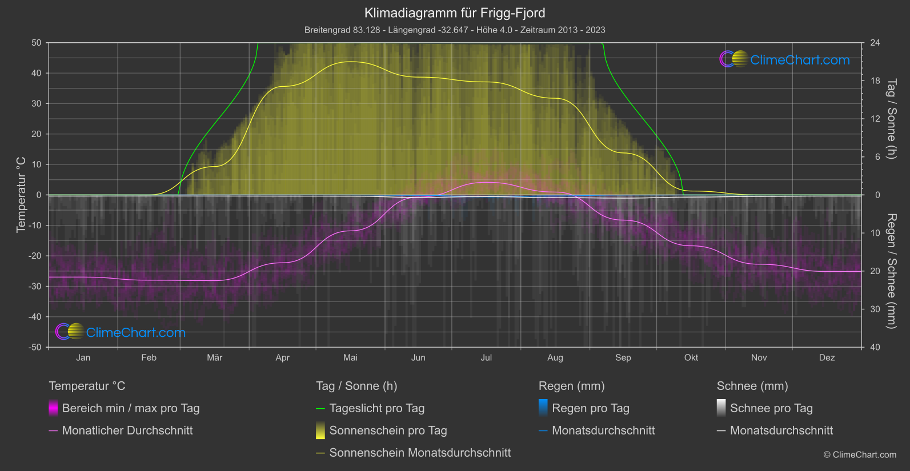Screen dimensions: 910x471
Task: Click the pink 'Monatlicher Durchschnitt' line marker
Action: click(53, 430)
